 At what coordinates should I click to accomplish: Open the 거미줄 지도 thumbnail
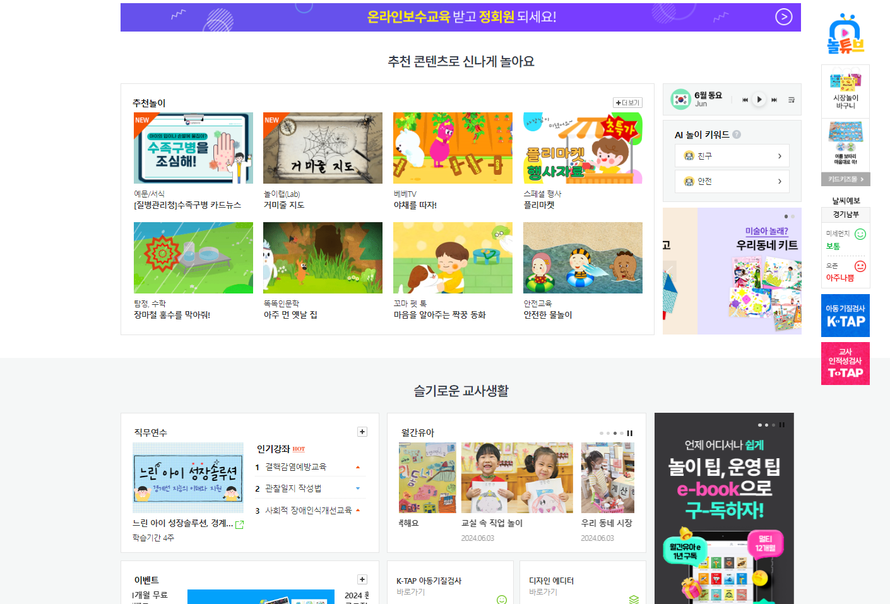[x=323, y=148]
